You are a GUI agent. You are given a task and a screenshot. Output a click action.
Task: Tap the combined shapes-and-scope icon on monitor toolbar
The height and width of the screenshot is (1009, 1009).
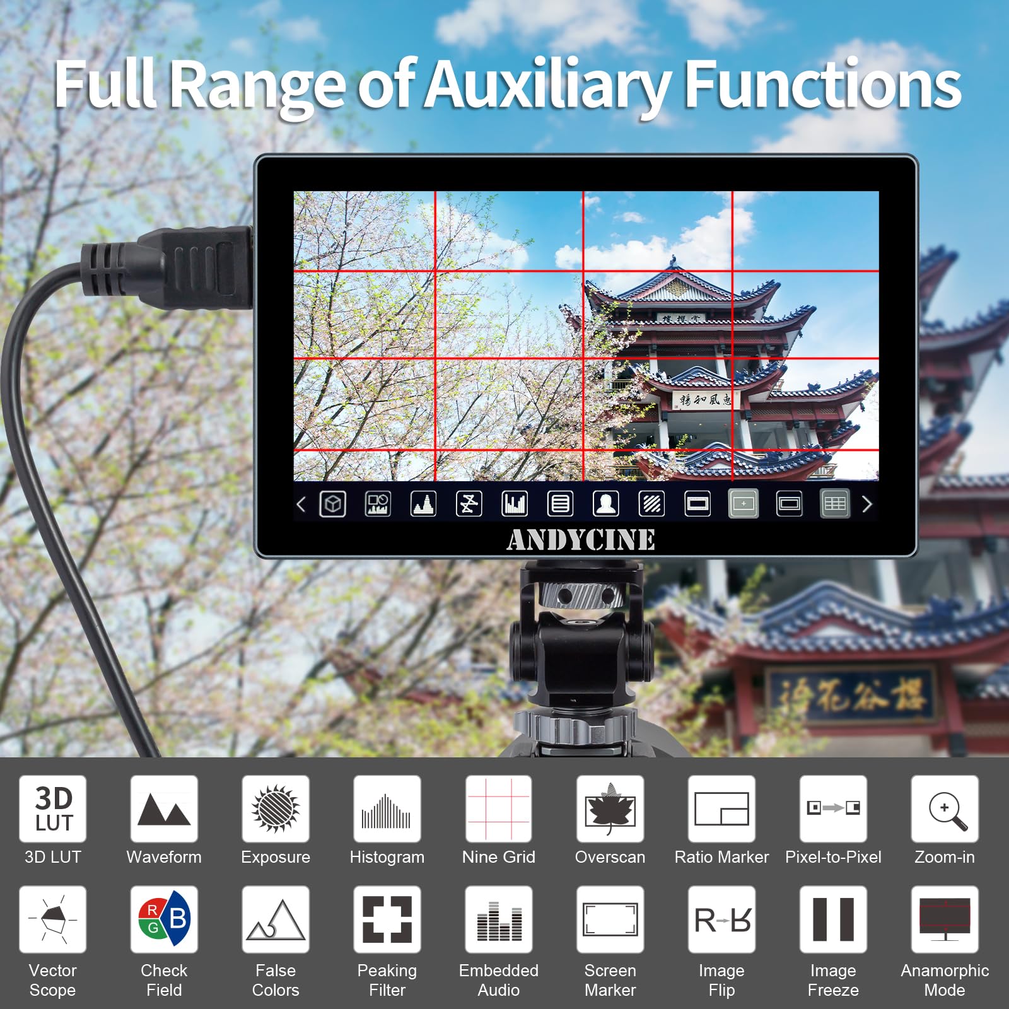[378, 504]
